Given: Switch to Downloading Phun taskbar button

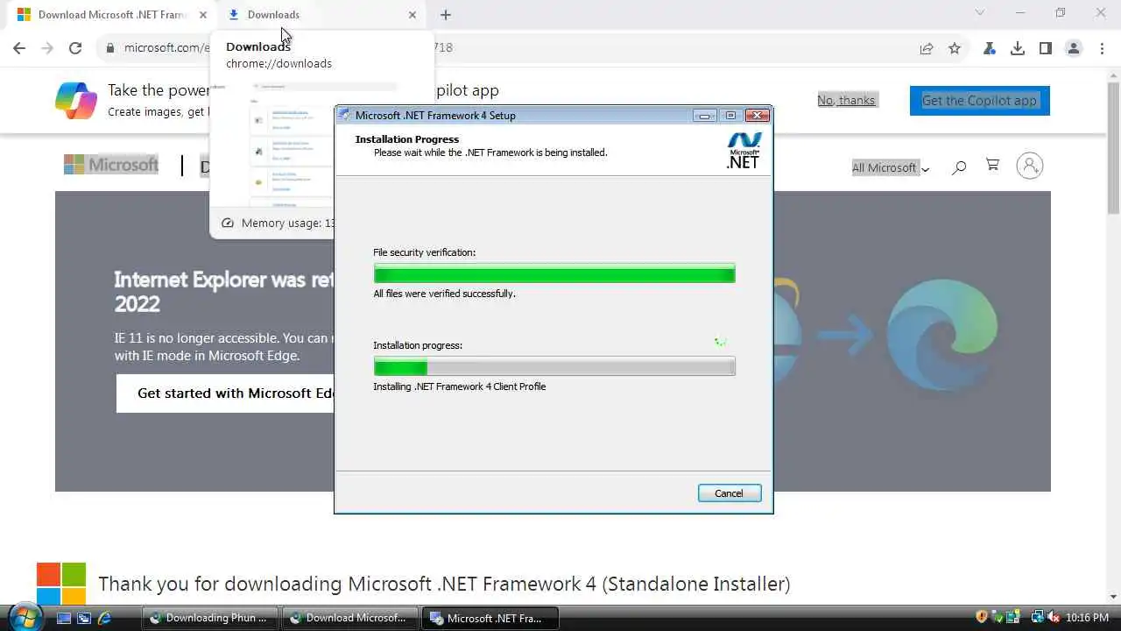Looking at the screenshot, I should [x=210, y=618].
